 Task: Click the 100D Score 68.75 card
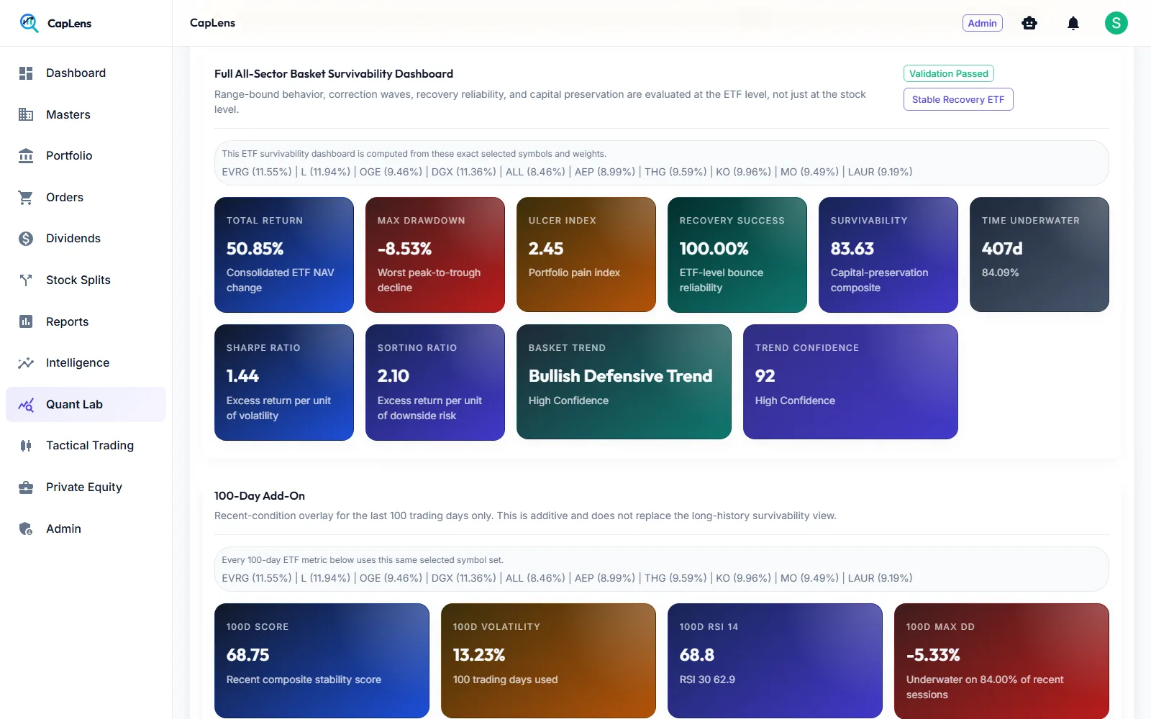(322, 661)
